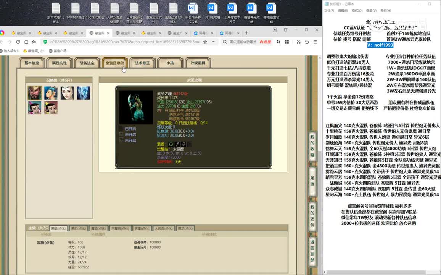Toggle the second 未开启 skill slot checkbox
The height and width of the screenshot is (275, 441).
121,140
